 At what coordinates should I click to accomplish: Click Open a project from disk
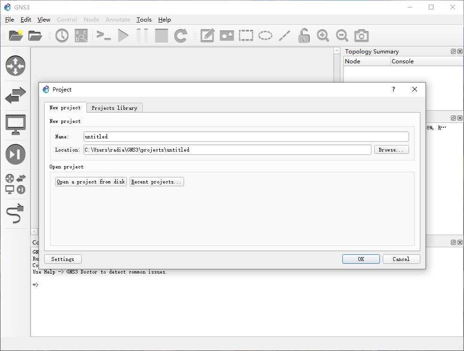pos(91,182)
